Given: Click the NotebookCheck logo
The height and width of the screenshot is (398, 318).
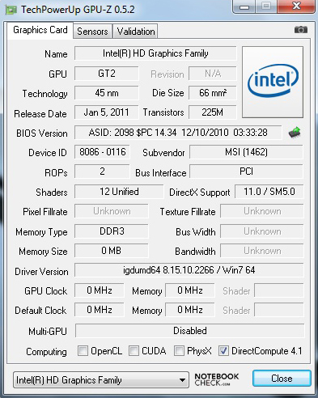Looking at the screenshot, I should (217, 379).
